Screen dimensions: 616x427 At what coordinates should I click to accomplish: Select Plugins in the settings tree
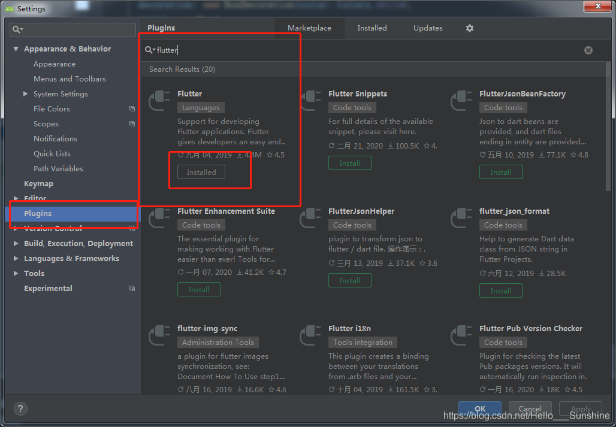(73, 213)
